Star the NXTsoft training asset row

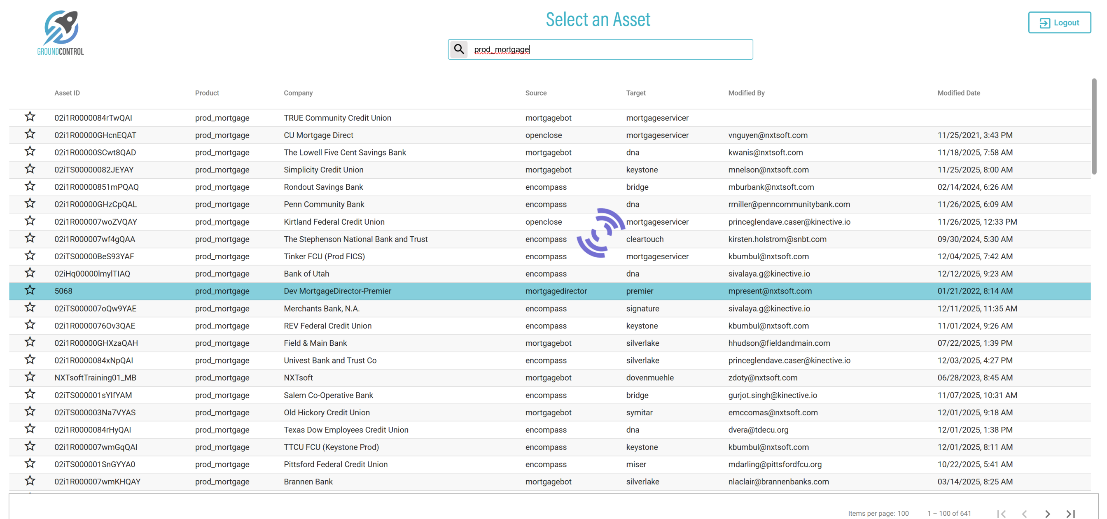[x=30, y=377]
